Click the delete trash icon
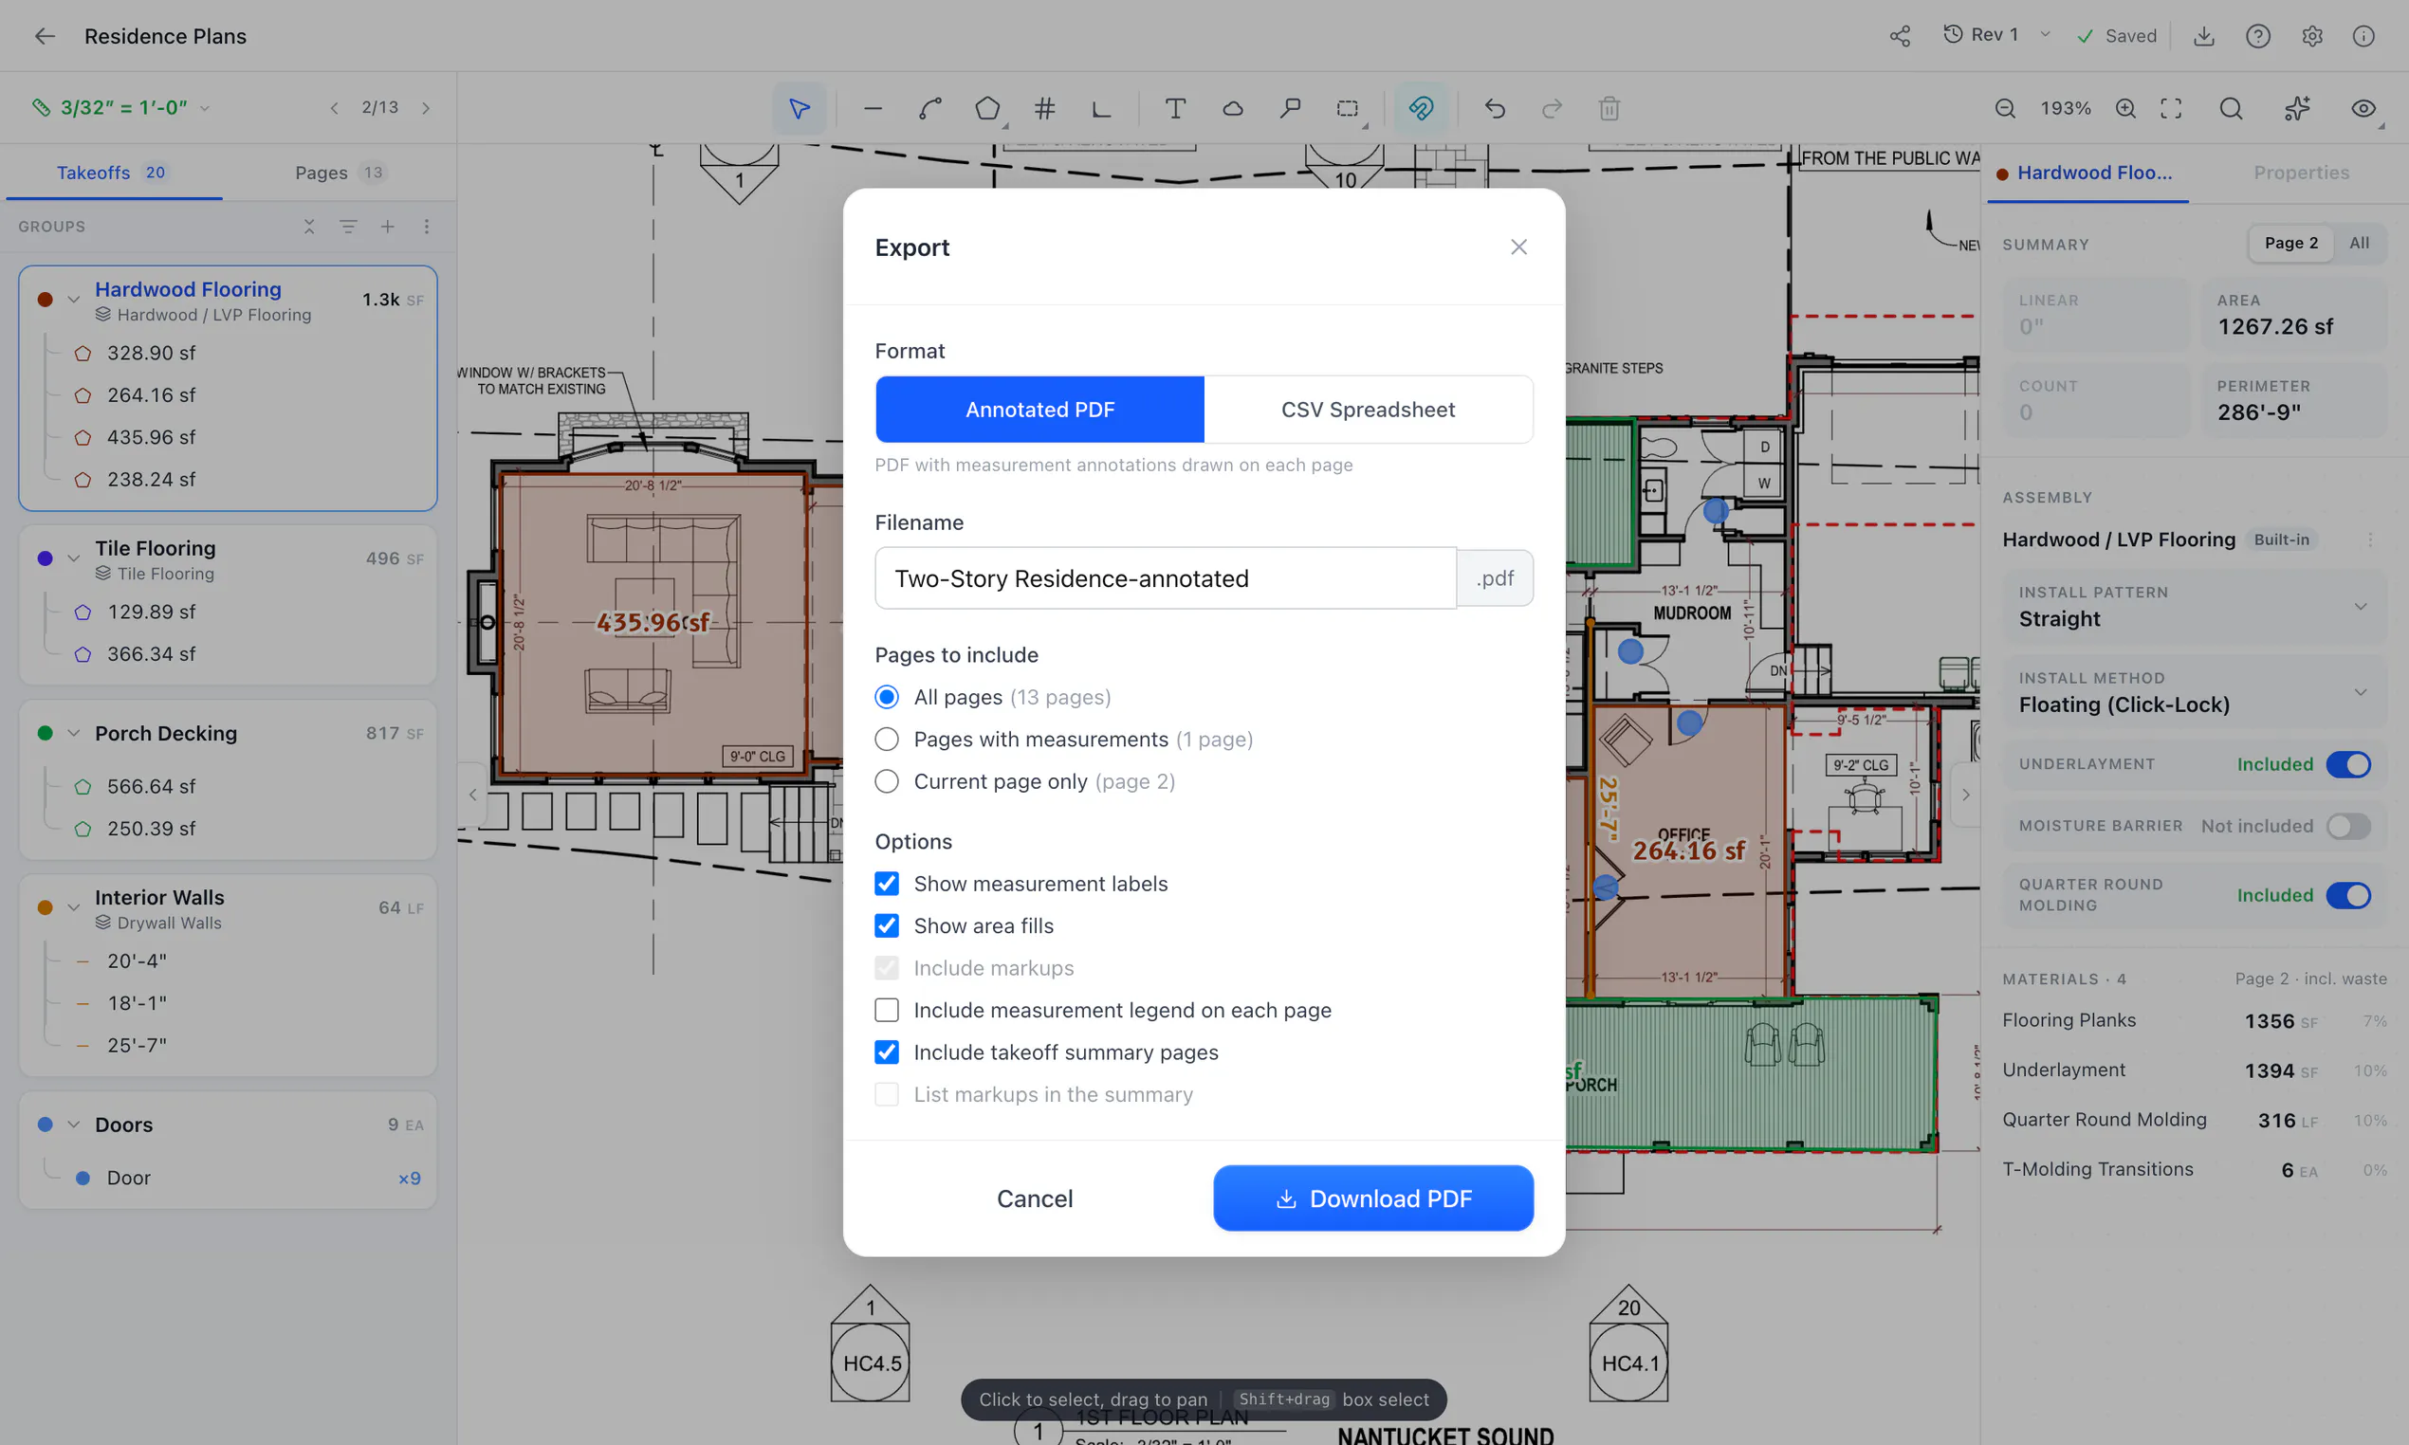 (x=1609, y=108)
